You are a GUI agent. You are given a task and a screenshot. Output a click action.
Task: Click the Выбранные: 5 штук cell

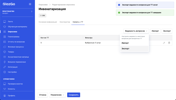tap(93, 43)
